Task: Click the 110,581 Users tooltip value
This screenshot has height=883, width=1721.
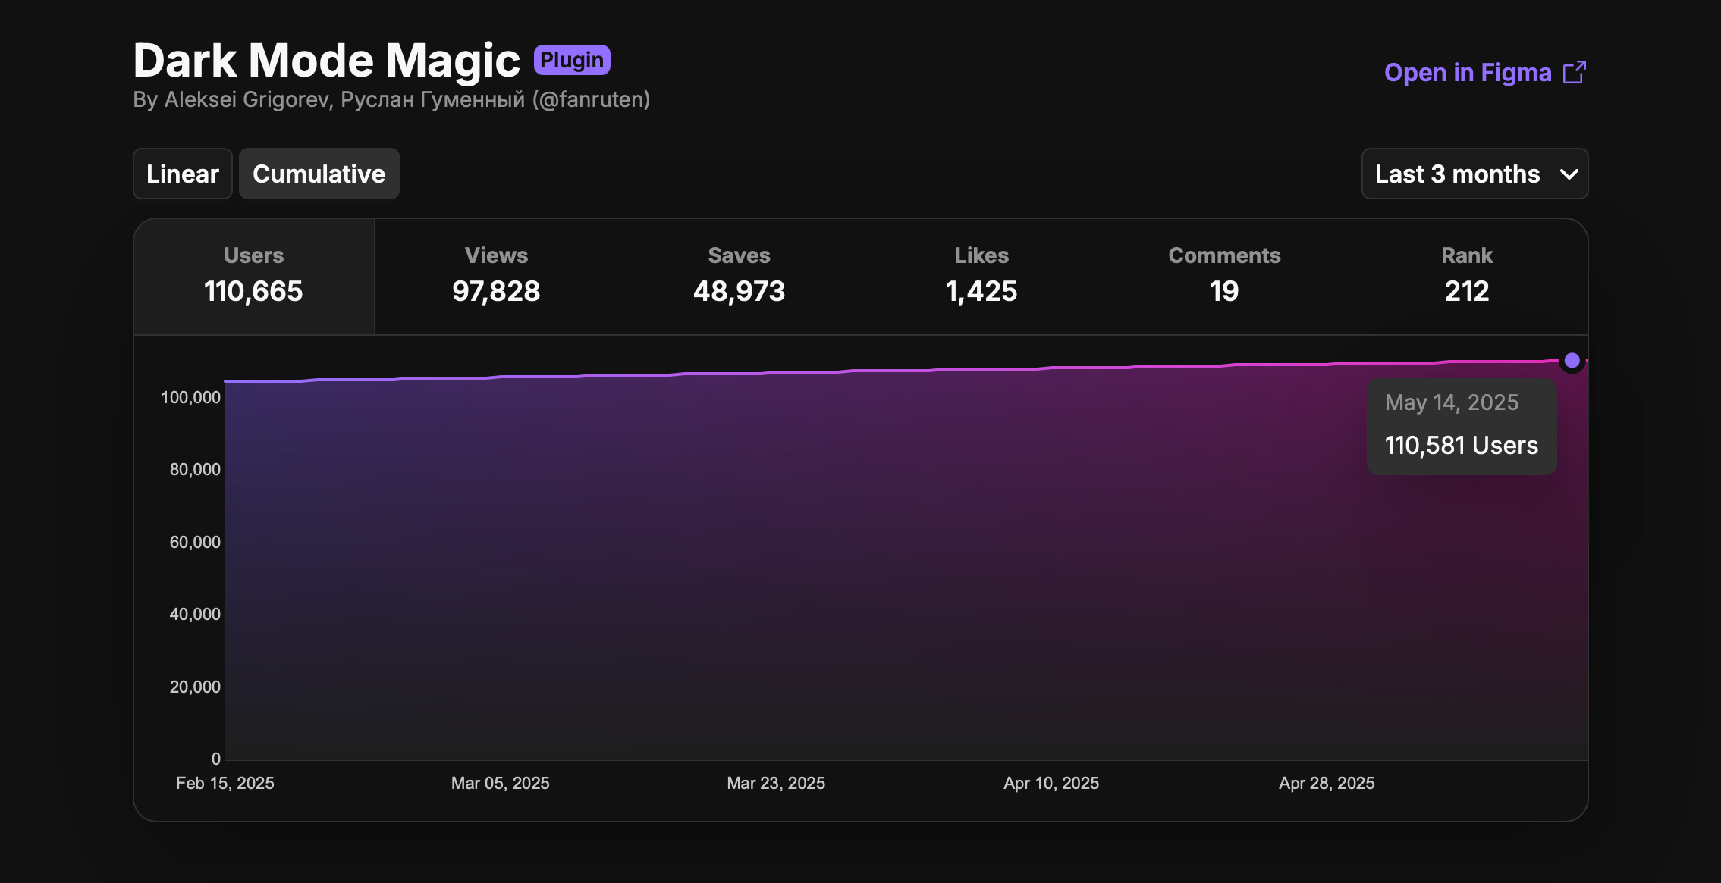Action: pyautogui.click(x=1461, y=445)
